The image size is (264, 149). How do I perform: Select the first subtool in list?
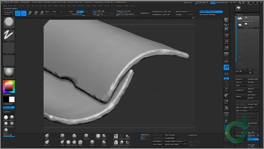248,19
